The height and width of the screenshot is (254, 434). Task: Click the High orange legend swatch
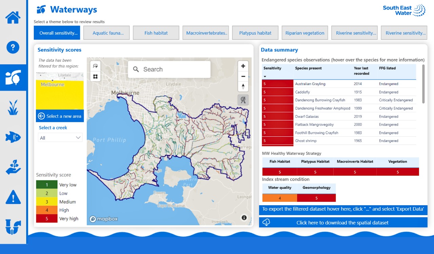(x=47, y=210)
